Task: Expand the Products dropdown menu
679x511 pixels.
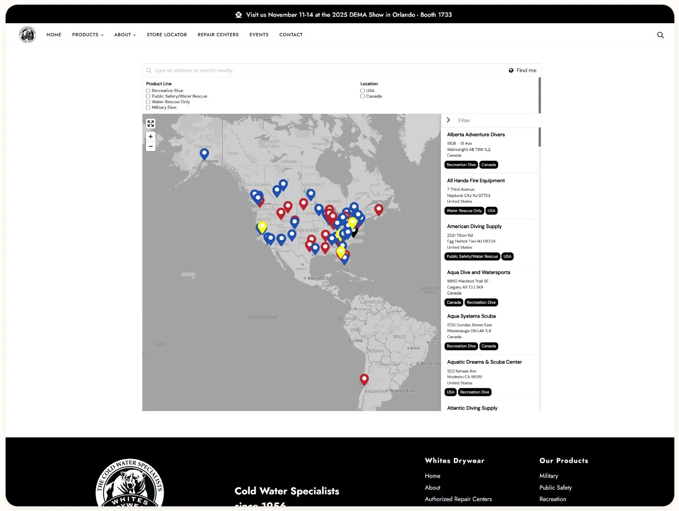Action: click(x=87, y=35)
